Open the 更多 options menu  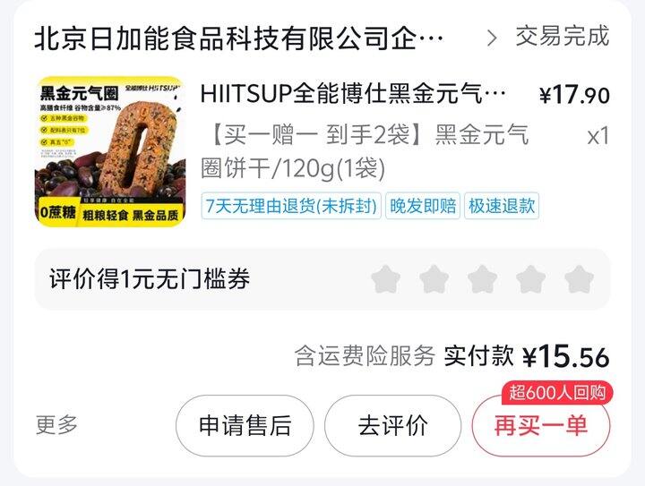56,425
